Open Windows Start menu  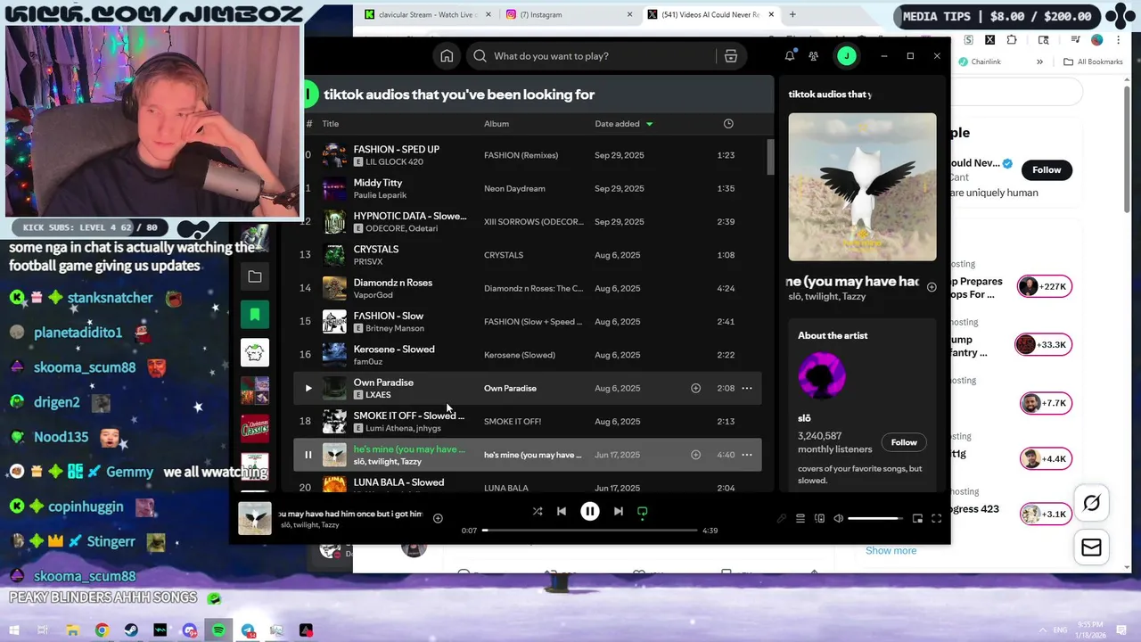[x=13, y=630]
